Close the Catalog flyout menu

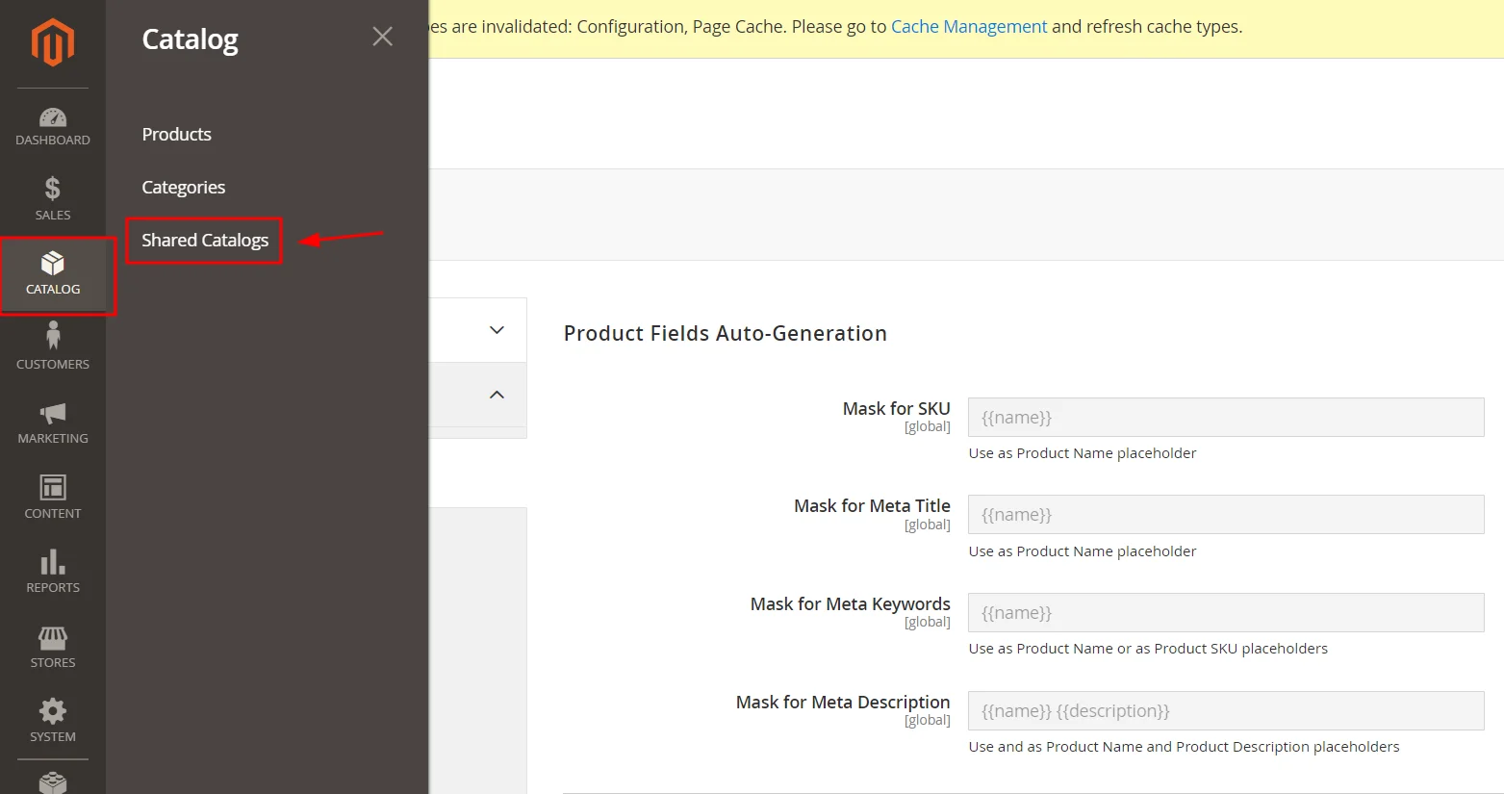pos(382,36)
